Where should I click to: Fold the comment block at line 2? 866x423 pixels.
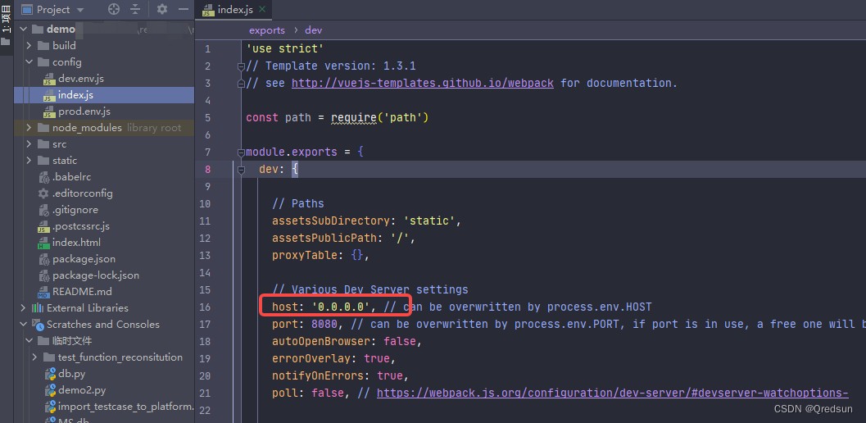(x=241, y=66)
